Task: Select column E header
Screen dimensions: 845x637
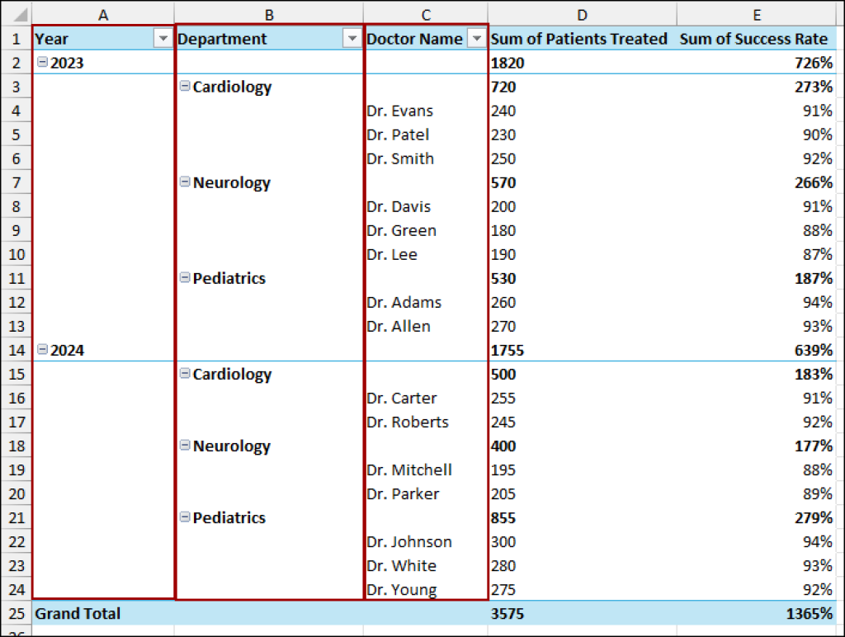Action: (756, 14)
